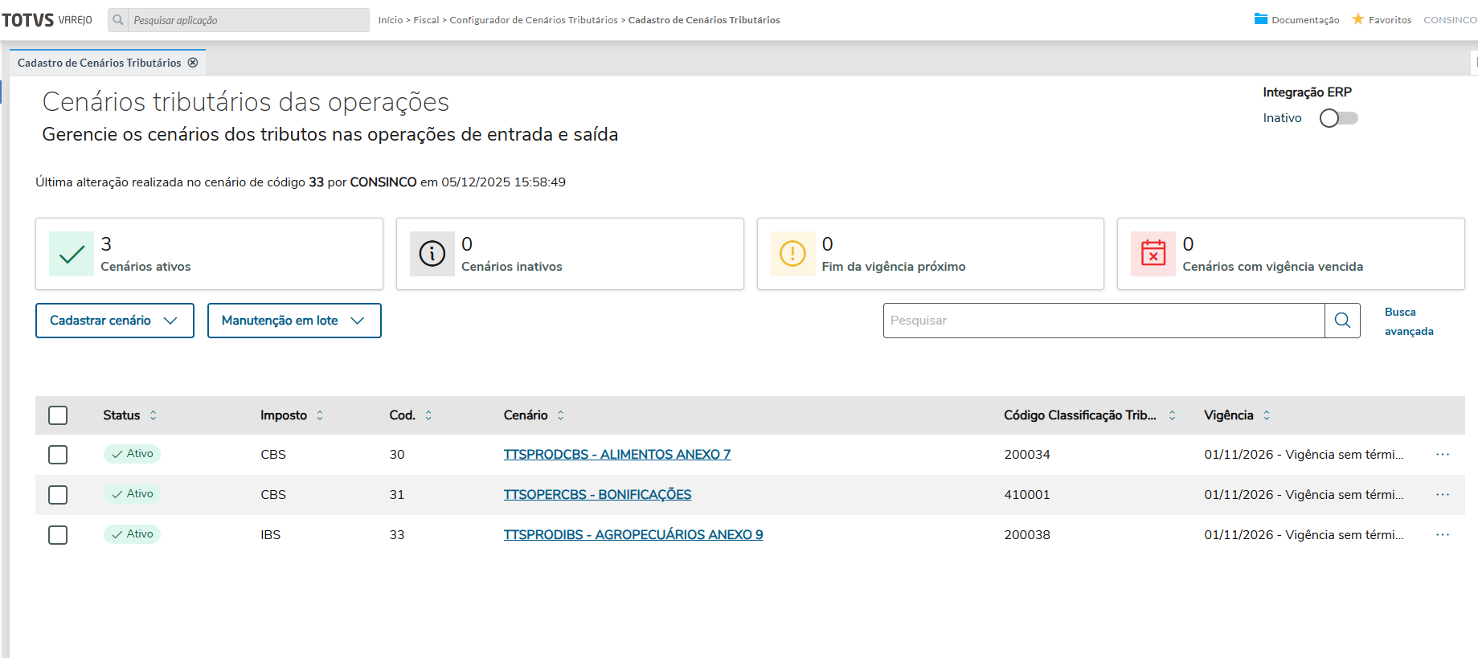This screenshot has height=658, width=1478.
Task: Click the Cenários com vigência vencida card
Action: [x=1291, y=254]
